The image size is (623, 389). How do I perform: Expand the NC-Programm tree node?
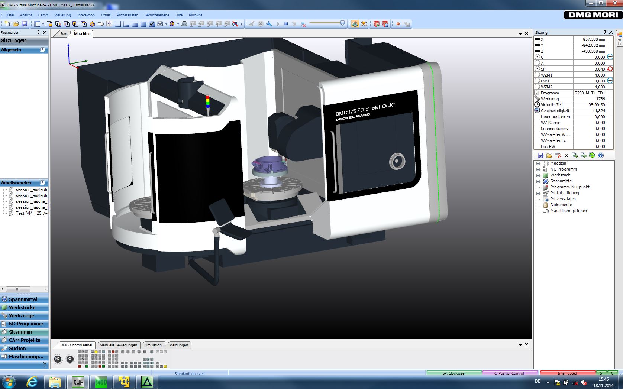click(x=538, y=169)
